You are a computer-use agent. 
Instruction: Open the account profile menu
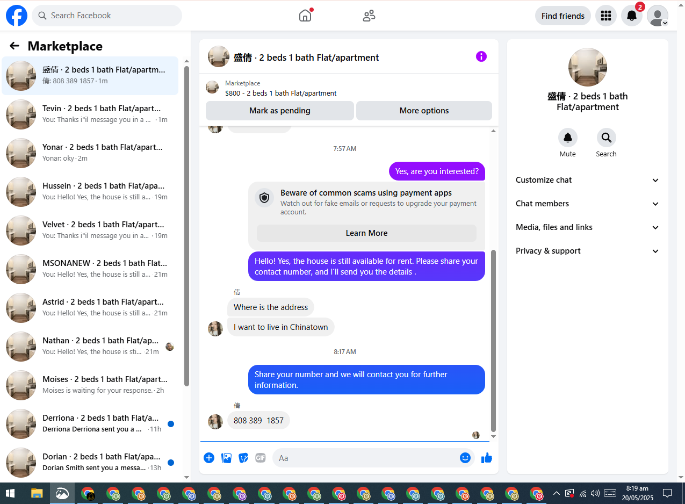658,16
